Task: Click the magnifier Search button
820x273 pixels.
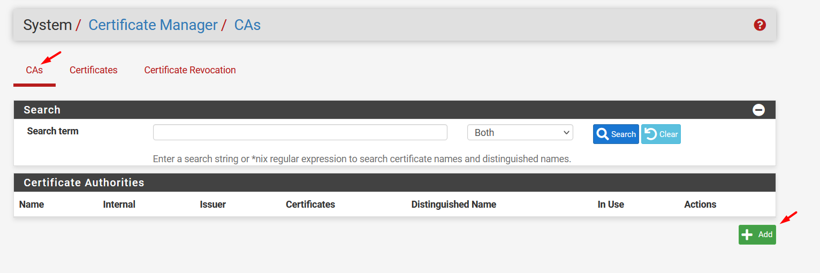Action: click(x=616, y=134)
